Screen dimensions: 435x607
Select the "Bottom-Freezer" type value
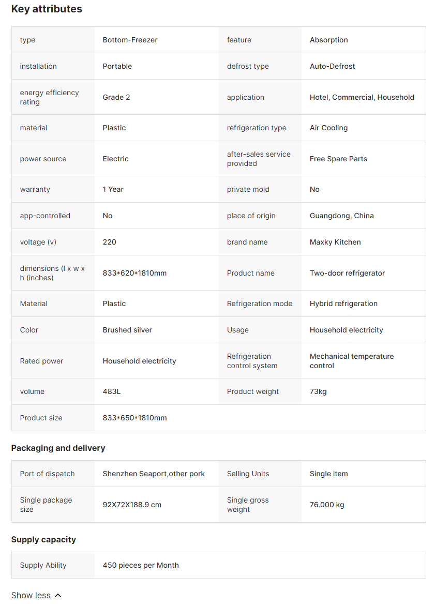(130, 40)
